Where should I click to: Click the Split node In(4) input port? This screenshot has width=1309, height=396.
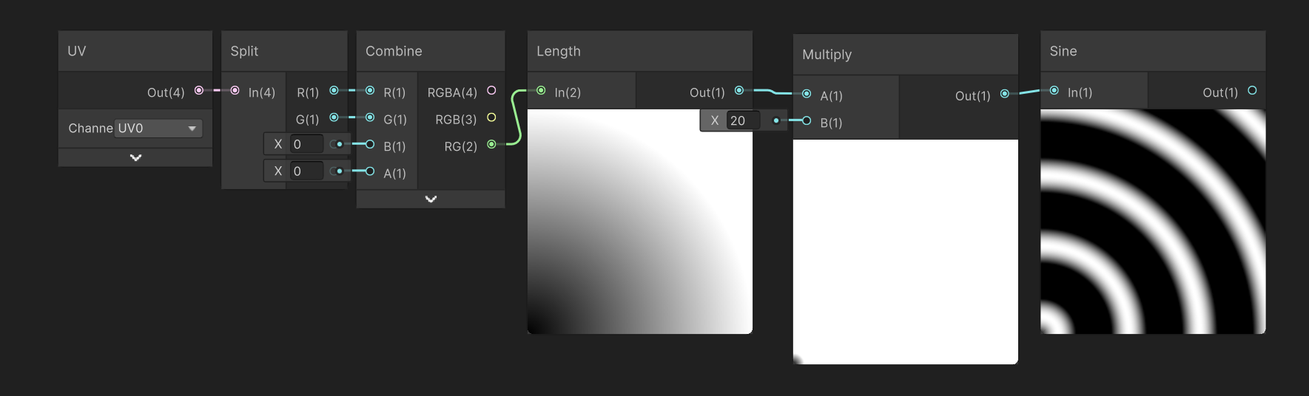pos(235,90)
